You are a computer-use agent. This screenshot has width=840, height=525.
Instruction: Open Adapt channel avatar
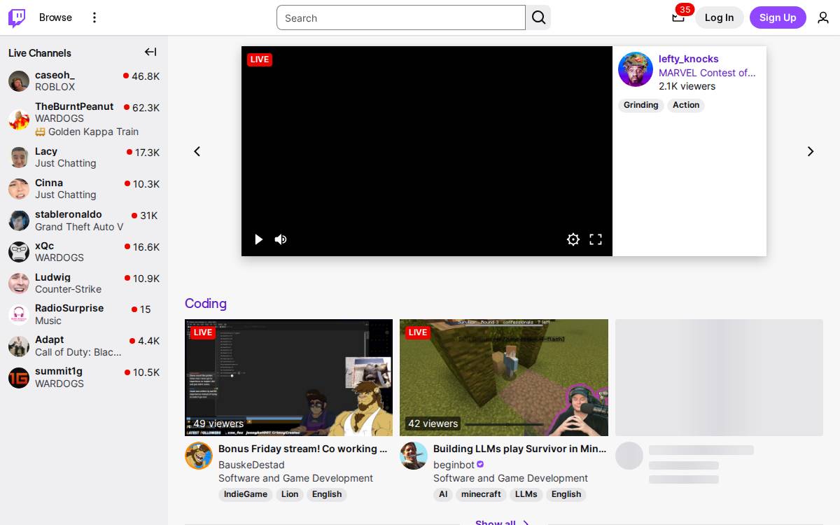[x=19, y=346]
